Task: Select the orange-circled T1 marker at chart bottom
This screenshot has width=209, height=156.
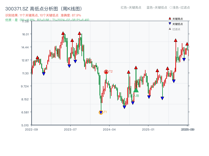Action: 101,112
